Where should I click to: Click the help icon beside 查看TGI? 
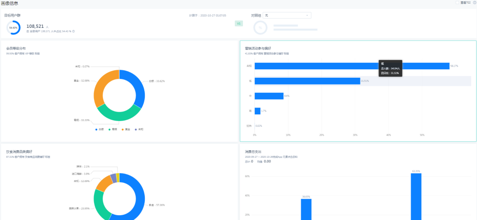[474, 3]
